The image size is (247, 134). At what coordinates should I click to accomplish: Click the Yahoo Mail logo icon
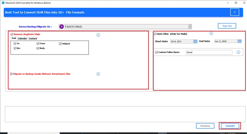[62, 27]
